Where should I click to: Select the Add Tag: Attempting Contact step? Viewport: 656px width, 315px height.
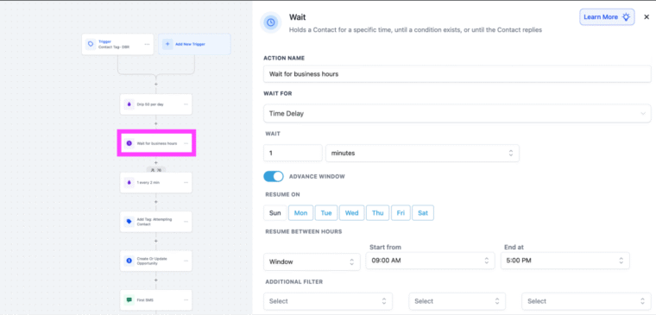click(156, 222)
